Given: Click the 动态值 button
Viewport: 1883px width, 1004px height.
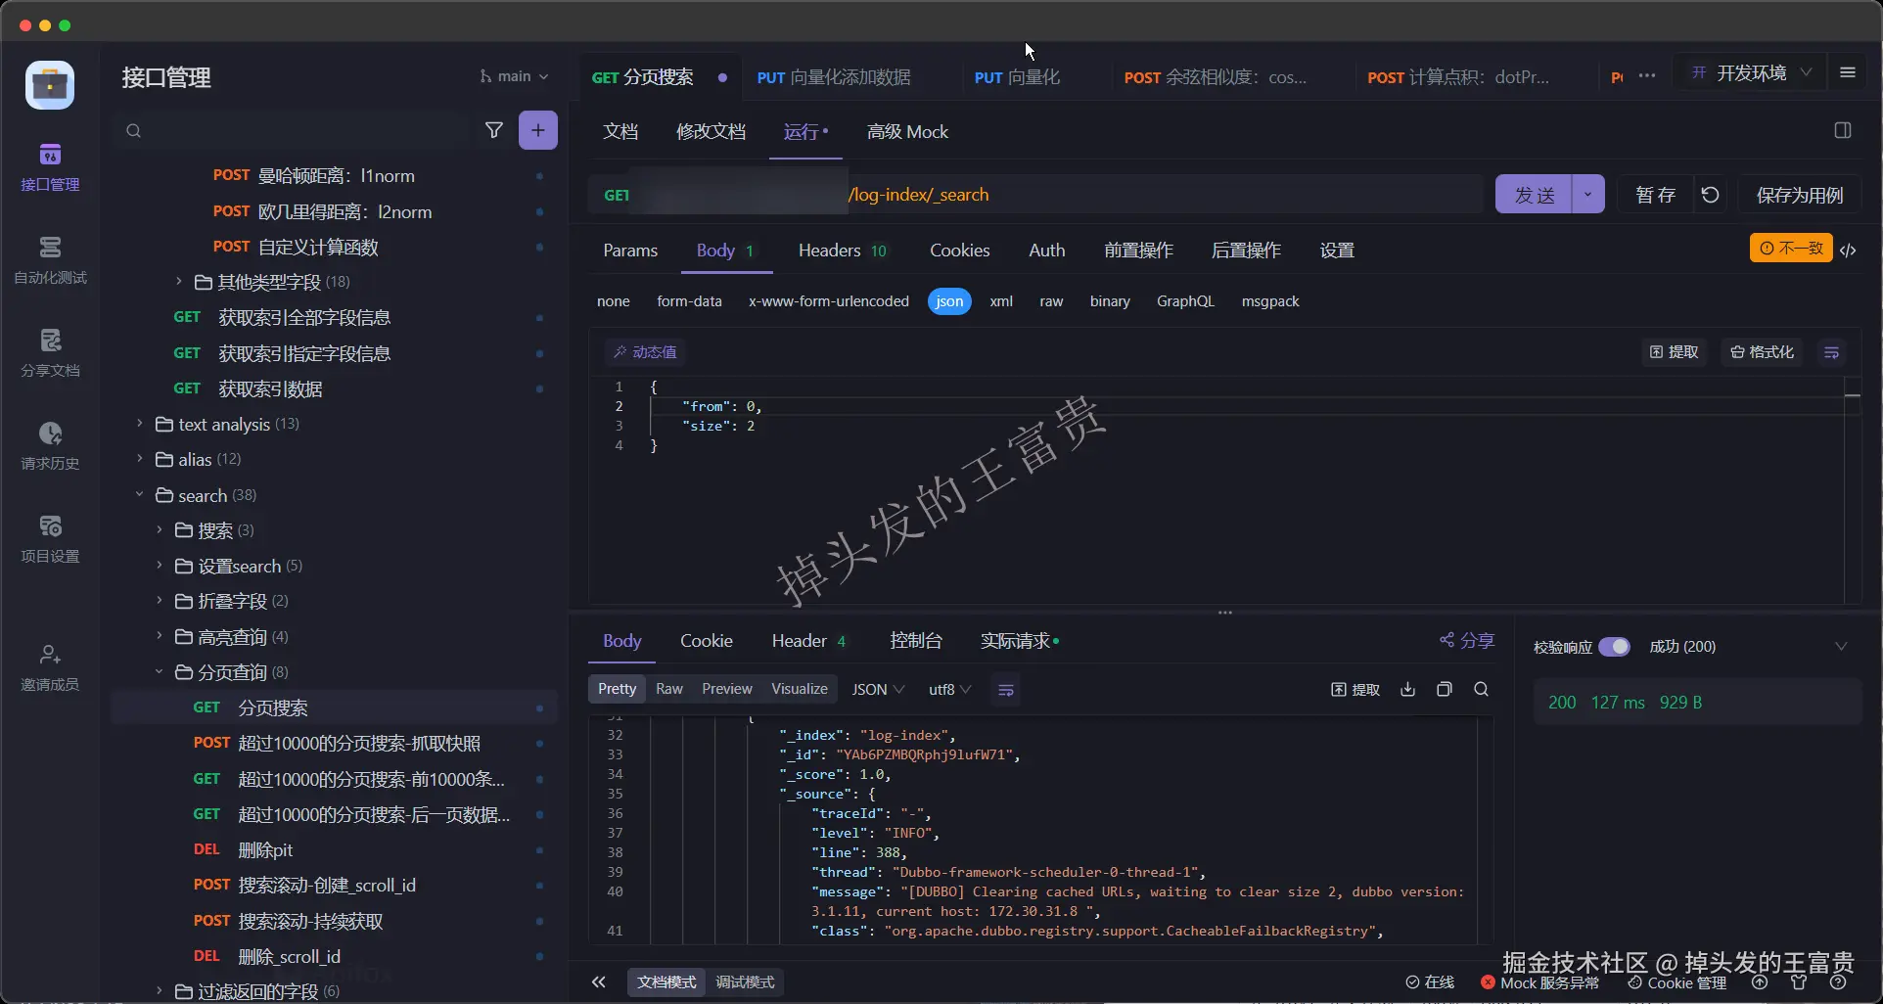Looking at the screenshot, I should 645,352.
